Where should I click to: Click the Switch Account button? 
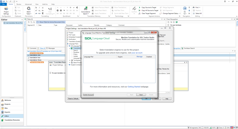coord(88,95)
